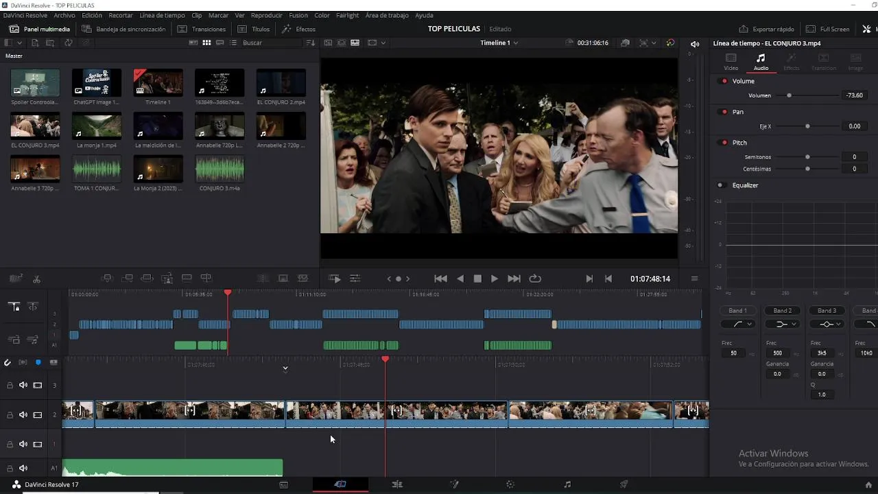The width and height of the screenshot is (878, 494).
Task: Open the Media page icon
Action: 284,484
